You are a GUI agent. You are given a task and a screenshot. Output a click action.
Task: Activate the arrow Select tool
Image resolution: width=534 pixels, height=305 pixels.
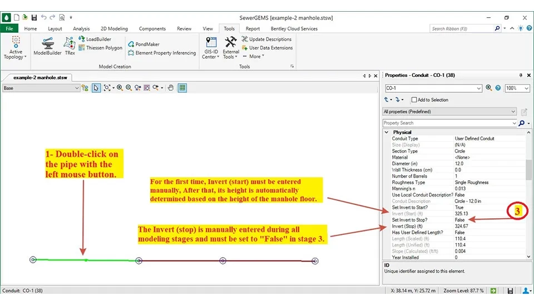pos(96,88)
